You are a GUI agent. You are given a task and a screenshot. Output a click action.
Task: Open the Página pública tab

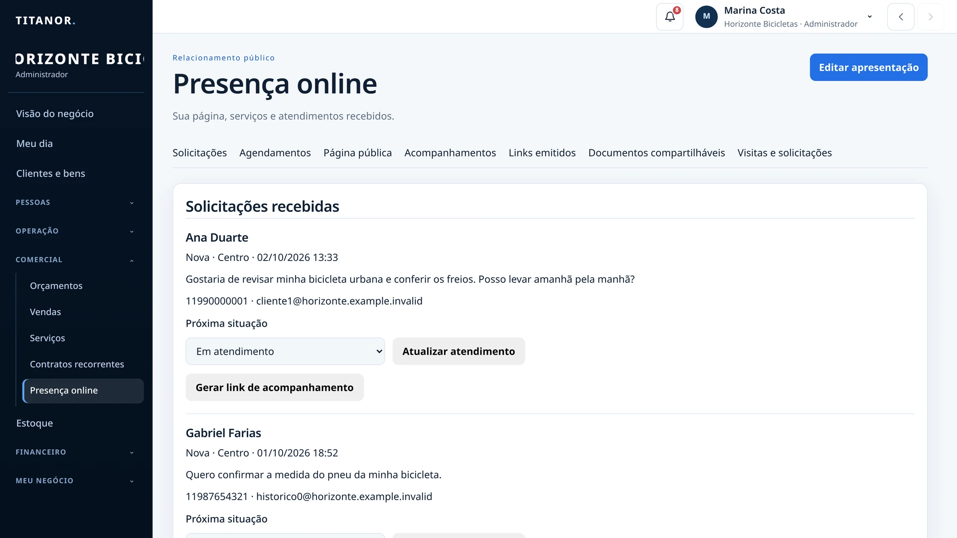(357, 153)
